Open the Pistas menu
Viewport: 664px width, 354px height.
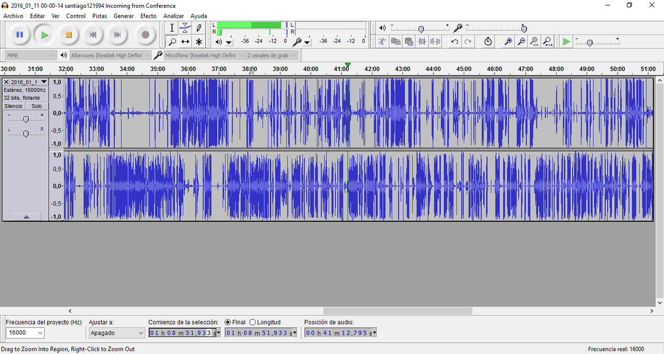click(x=100, y=16)
